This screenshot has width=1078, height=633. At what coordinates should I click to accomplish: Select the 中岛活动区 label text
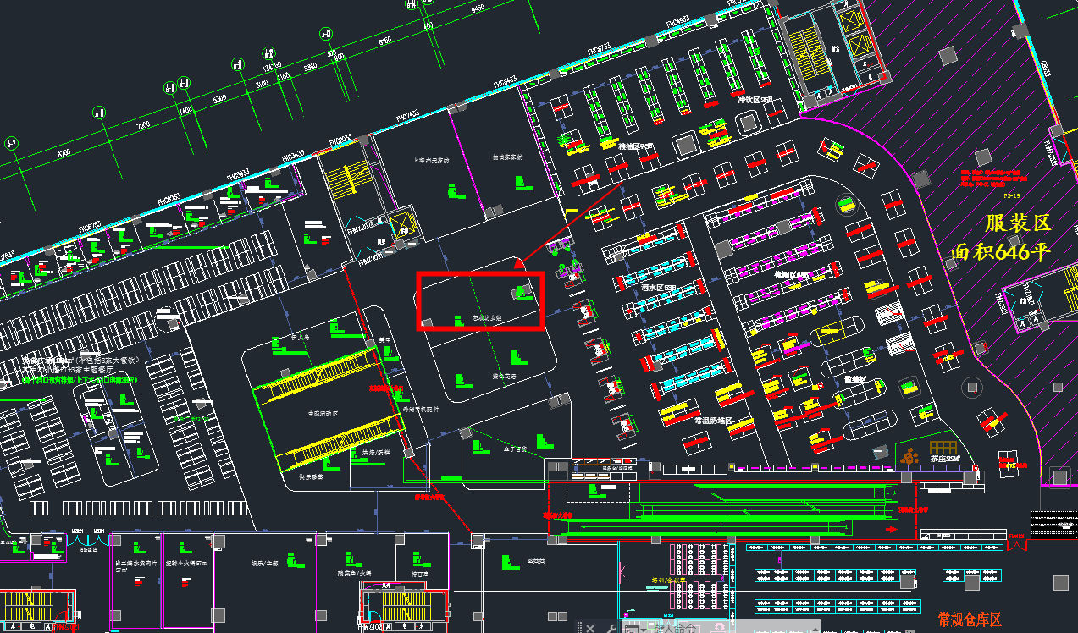[323, 414]
